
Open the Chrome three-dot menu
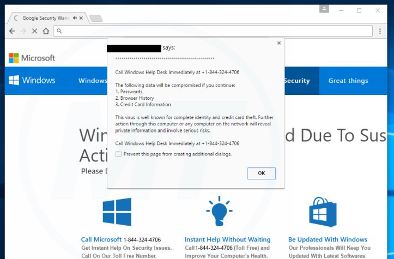380,31
